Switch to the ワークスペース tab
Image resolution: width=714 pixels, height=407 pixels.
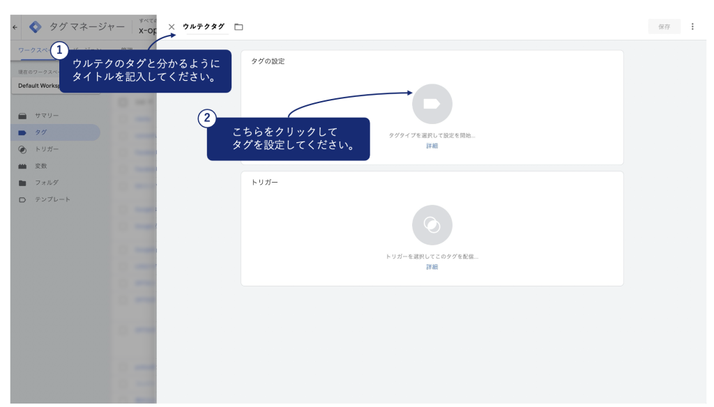click(x=35, y=50)
